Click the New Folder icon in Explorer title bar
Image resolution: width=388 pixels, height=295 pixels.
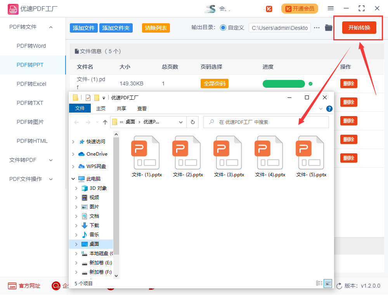pyautogui.click(x=97, y=98)
